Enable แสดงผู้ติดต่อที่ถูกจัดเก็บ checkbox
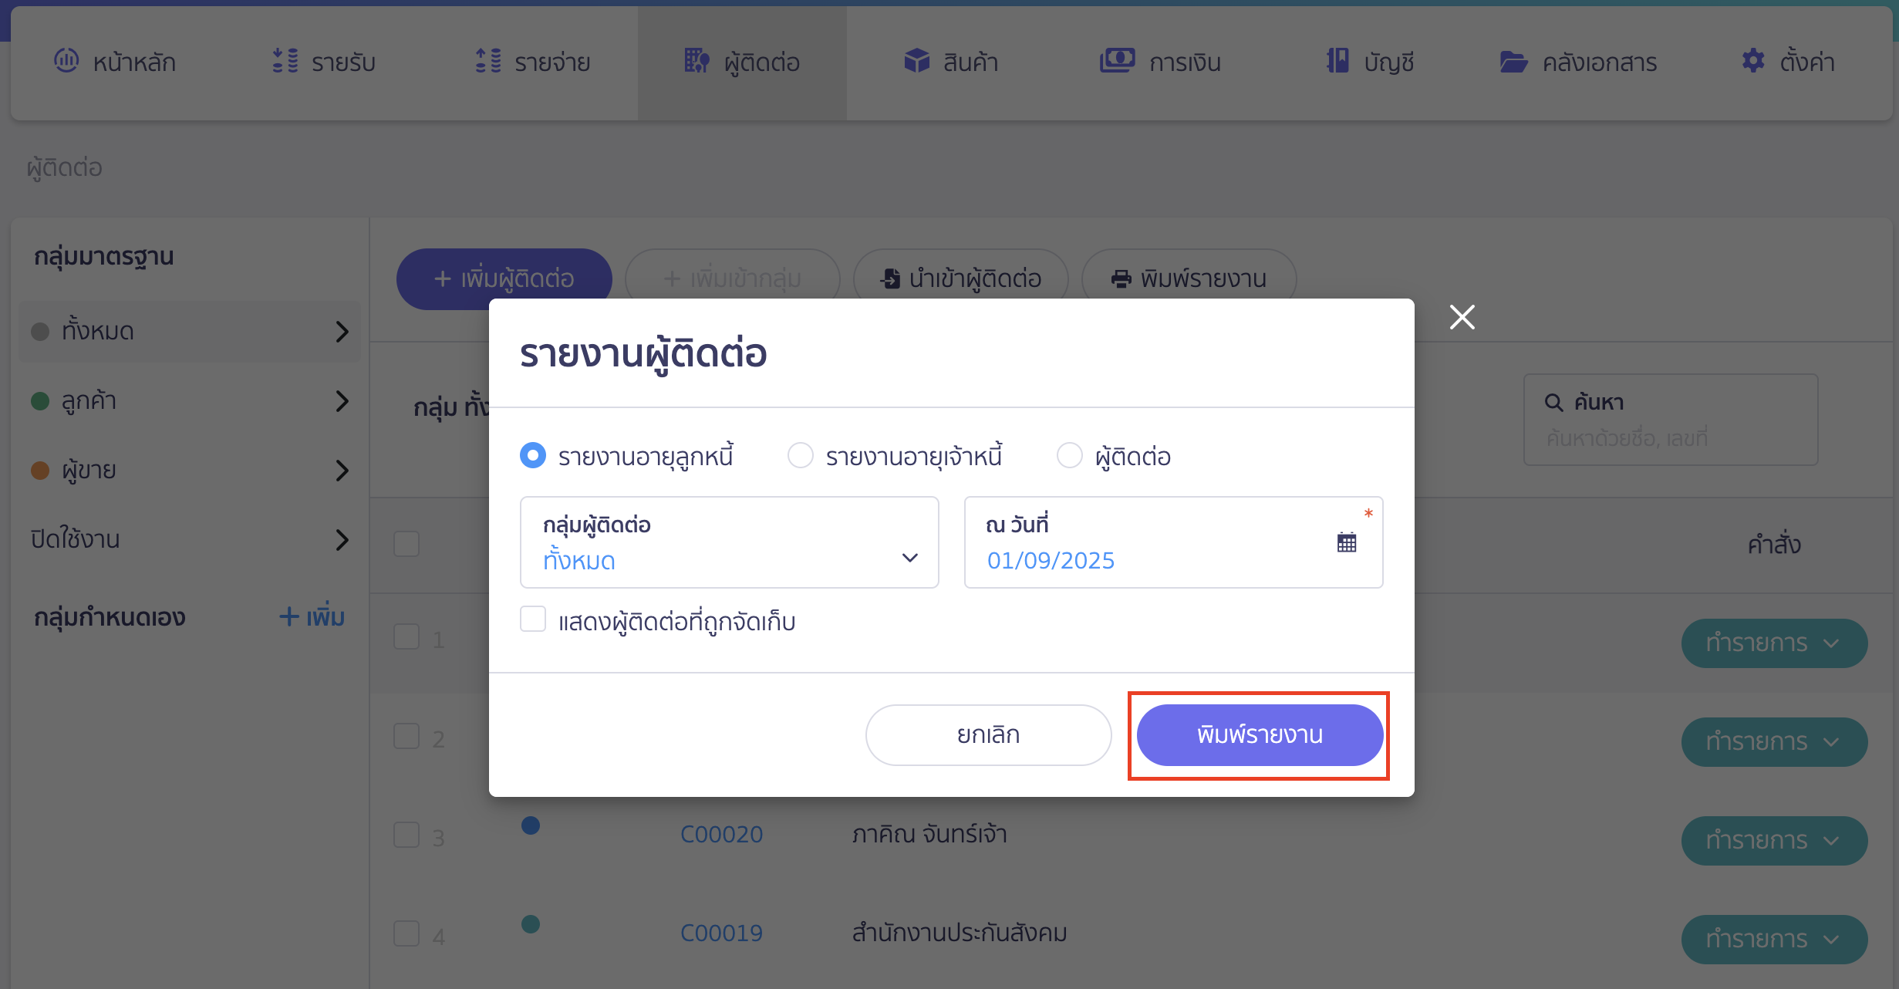The image size is (1899, 989). (x=533, y=619)
